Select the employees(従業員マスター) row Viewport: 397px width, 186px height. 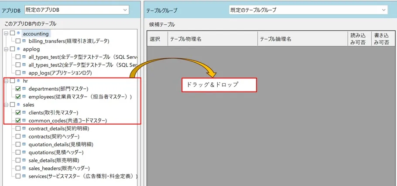coord(80,97)
